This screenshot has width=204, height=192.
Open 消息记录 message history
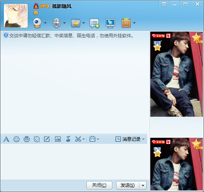click(x=128, y=139)
